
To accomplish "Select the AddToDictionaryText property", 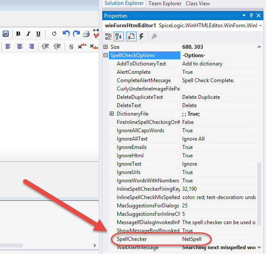I will pos(141,64).
